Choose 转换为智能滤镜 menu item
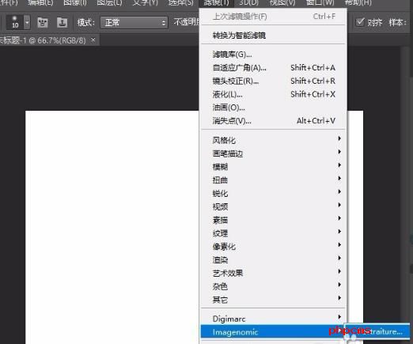 (273, 35)
